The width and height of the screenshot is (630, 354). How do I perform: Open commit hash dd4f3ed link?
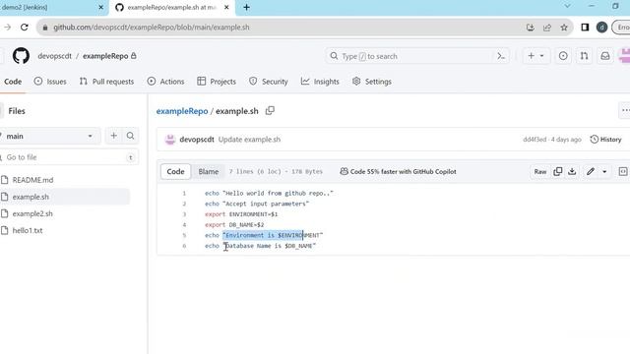[x=535, y=140]
